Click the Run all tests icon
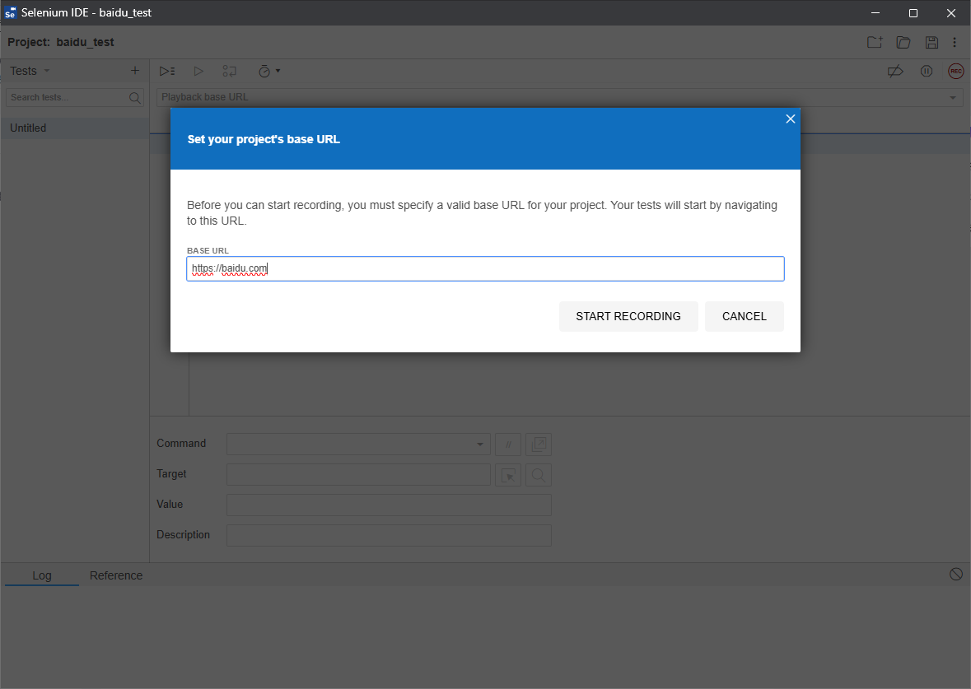971x689 pixels. [x=167, y=71]
